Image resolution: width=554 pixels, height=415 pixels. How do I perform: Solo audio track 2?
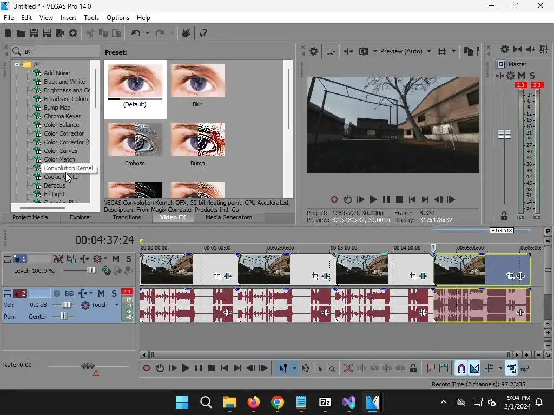(114, 293)
